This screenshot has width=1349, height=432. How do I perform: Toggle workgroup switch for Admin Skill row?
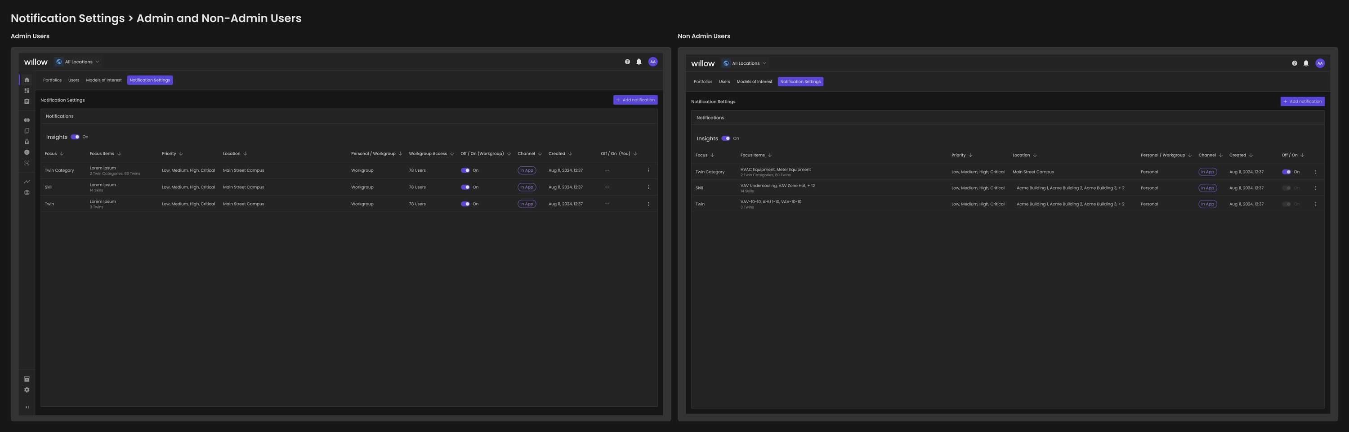[465, 187]
